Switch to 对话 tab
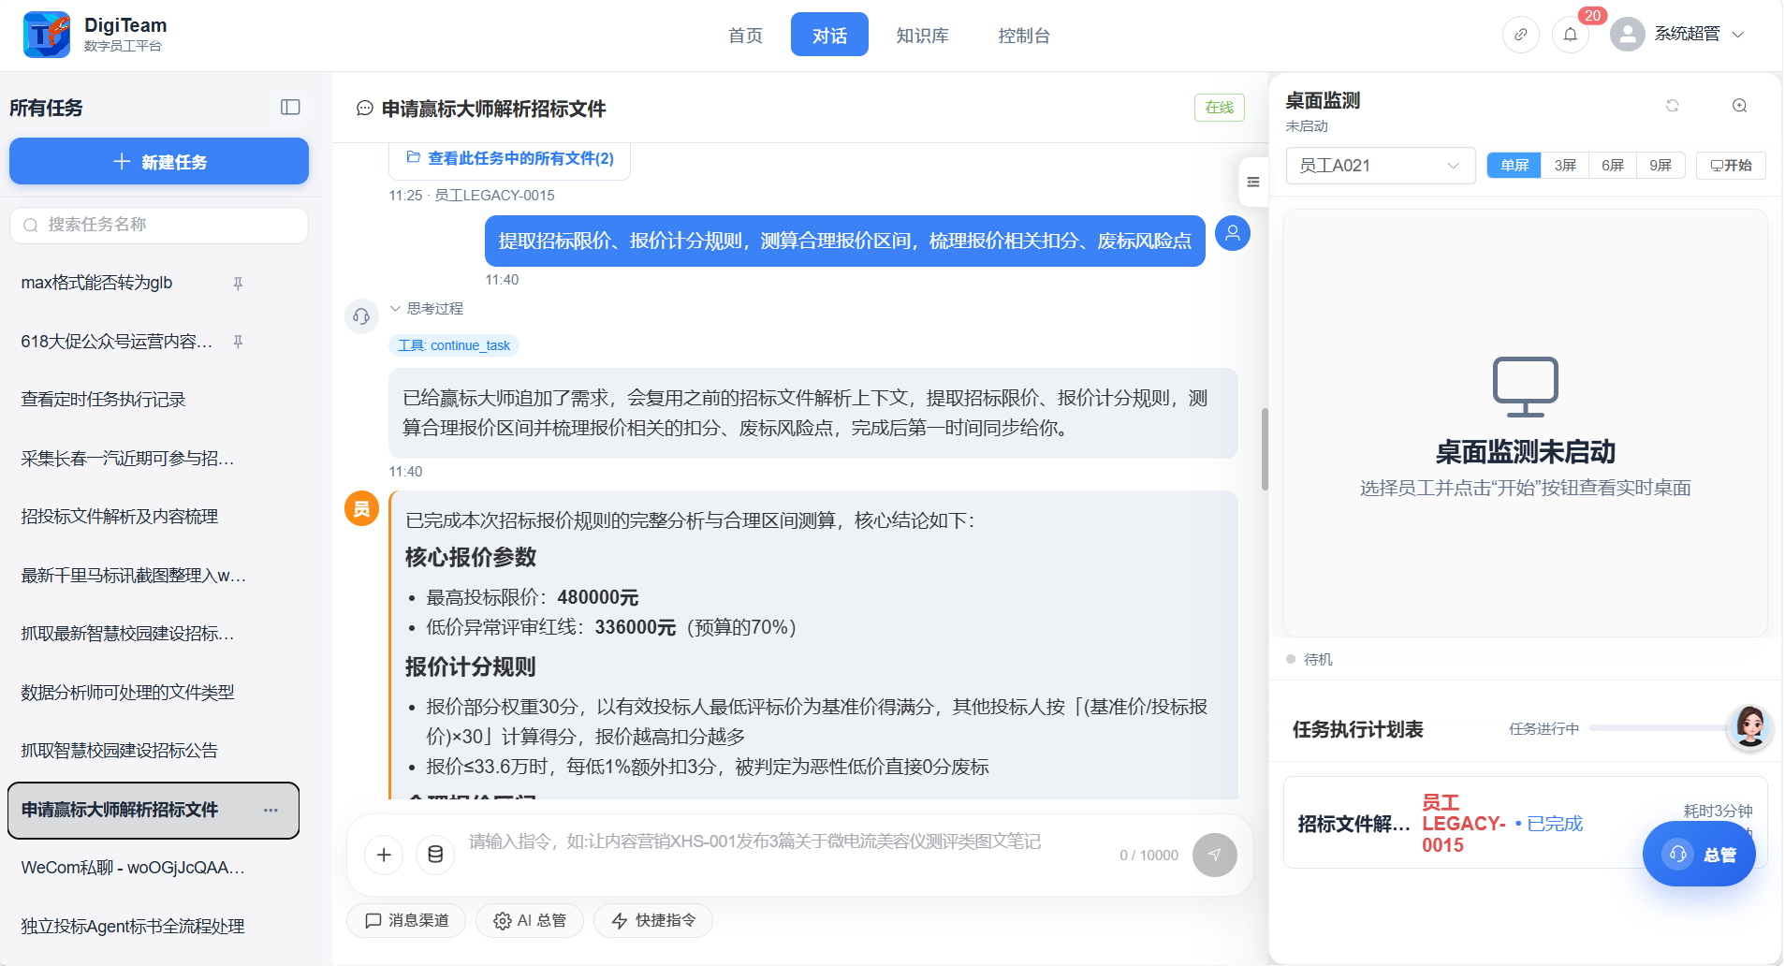1785x966 pixels. point(829,35)
